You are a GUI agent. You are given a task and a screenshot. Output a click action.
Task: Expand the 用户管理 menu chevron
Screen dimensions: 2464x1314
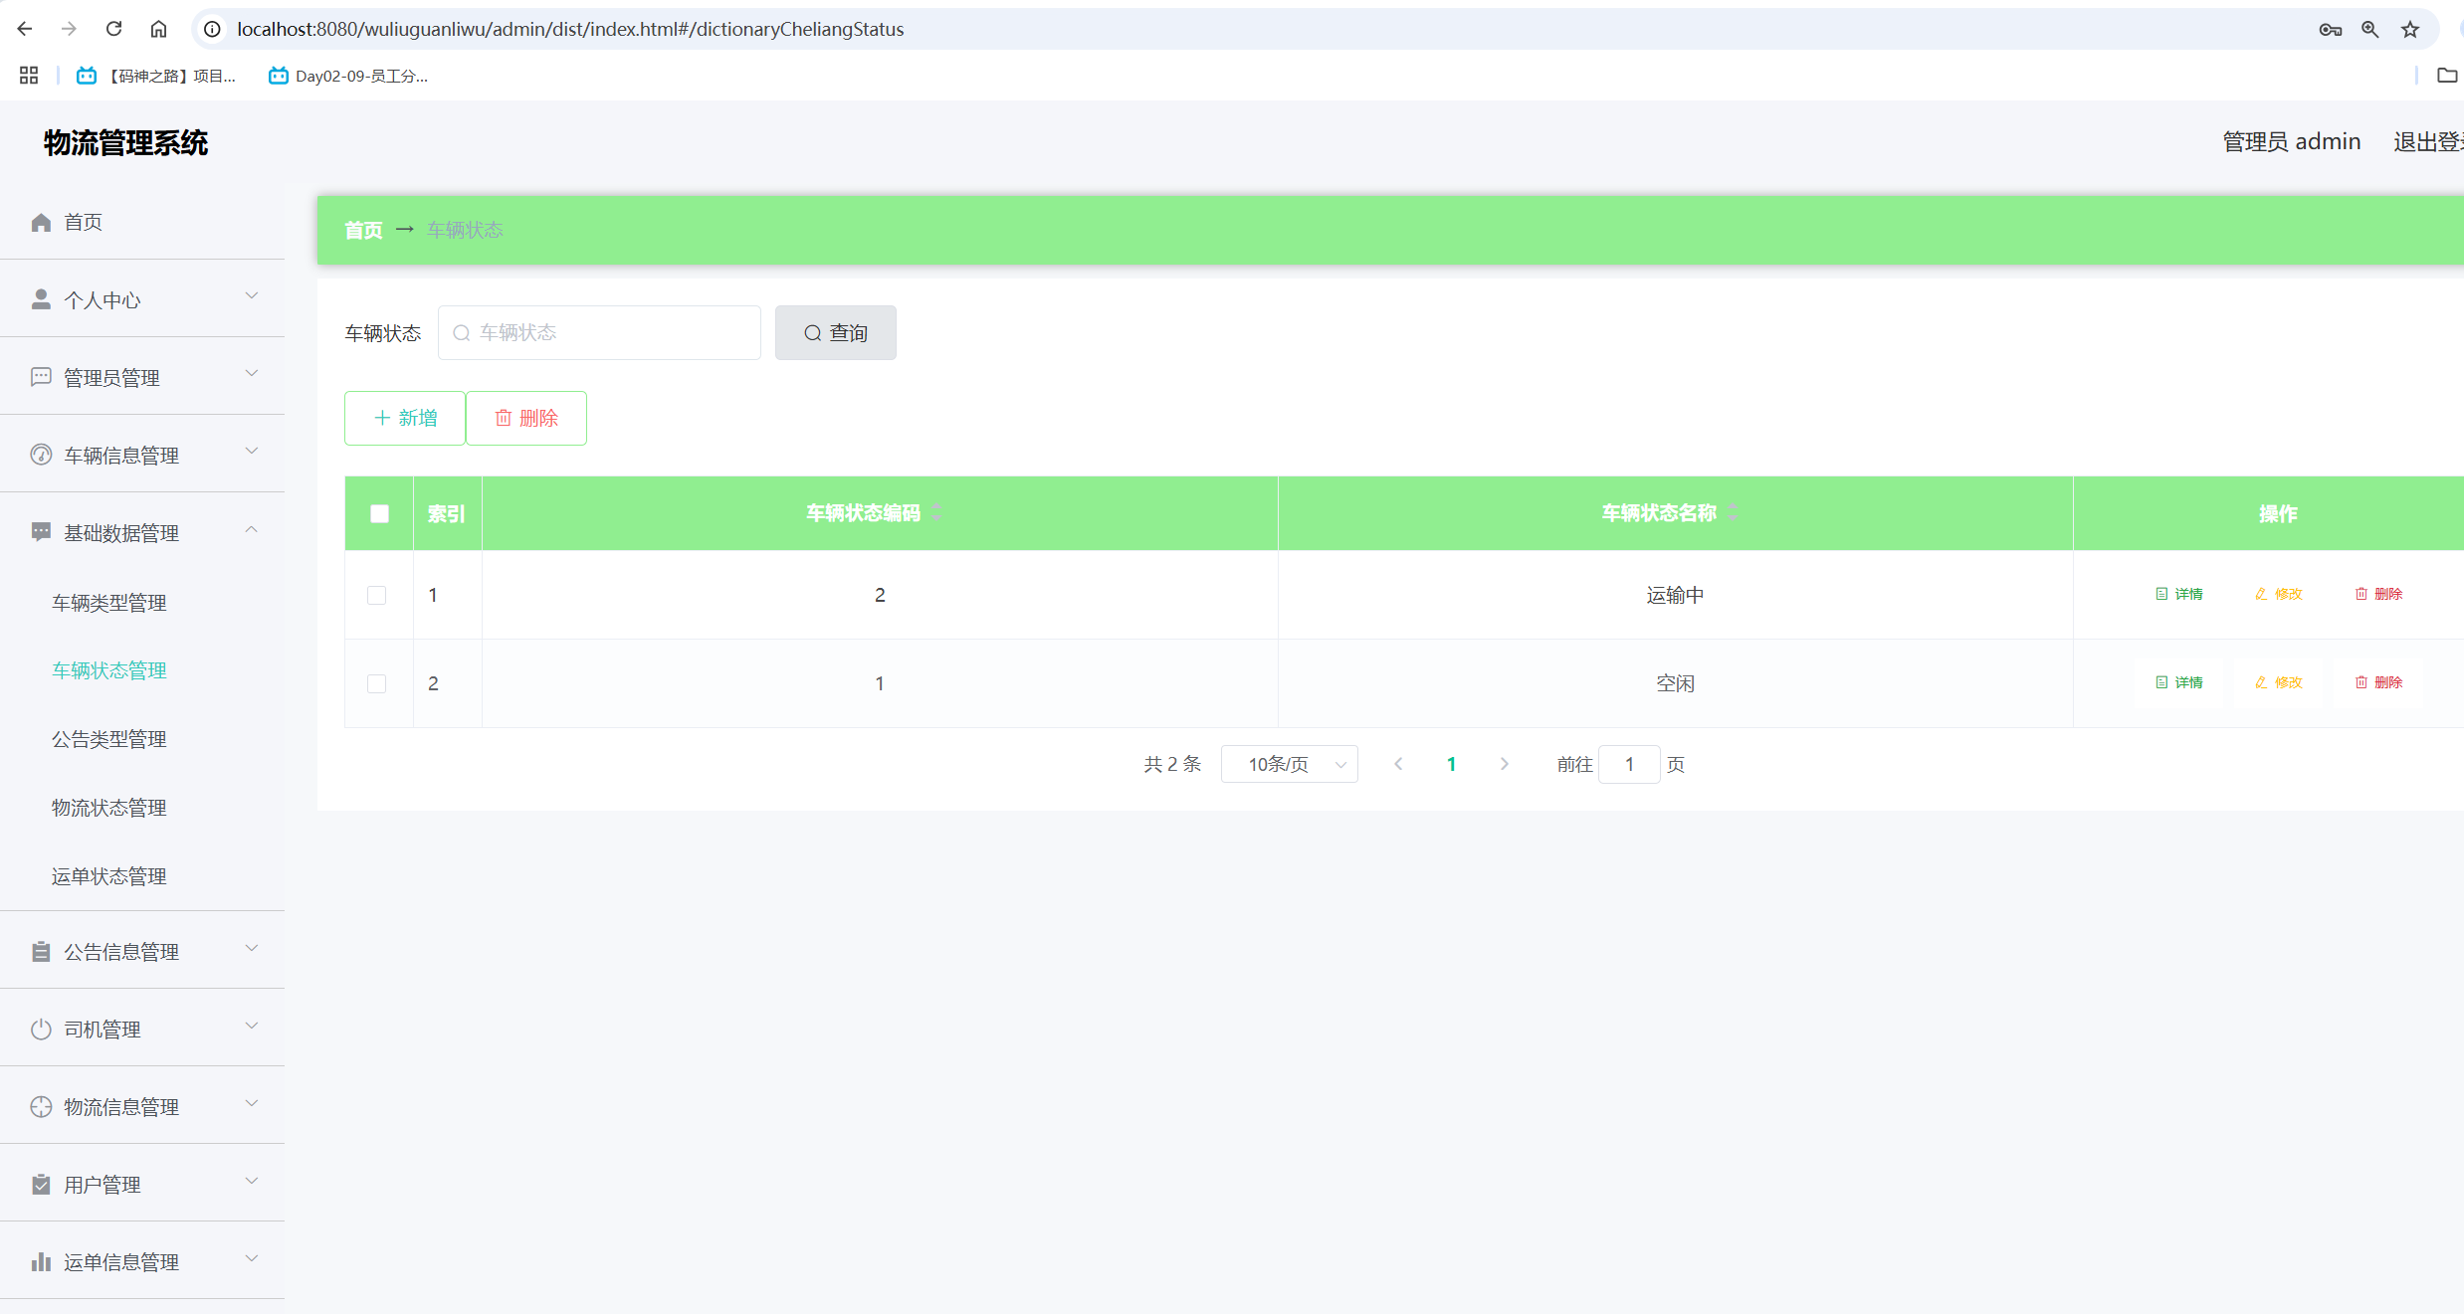pos(252,1181)
